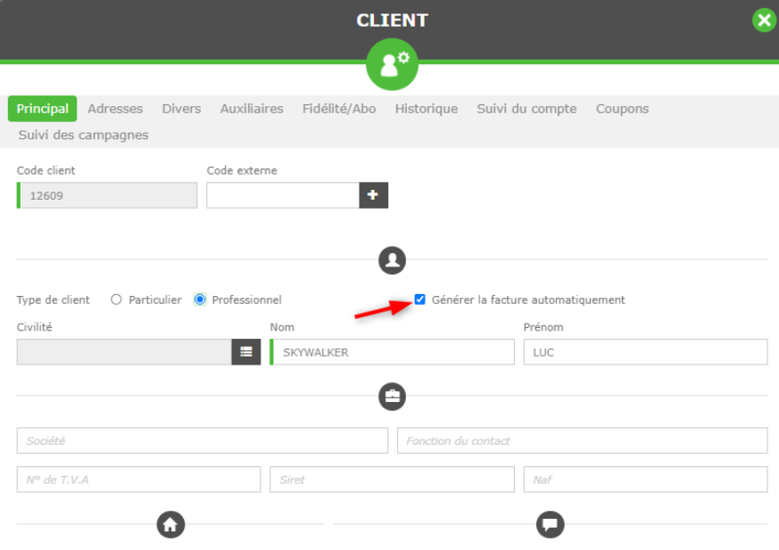Select the Professionnel radio button
This screenshot has width=779, height=550.
(200, 300)
